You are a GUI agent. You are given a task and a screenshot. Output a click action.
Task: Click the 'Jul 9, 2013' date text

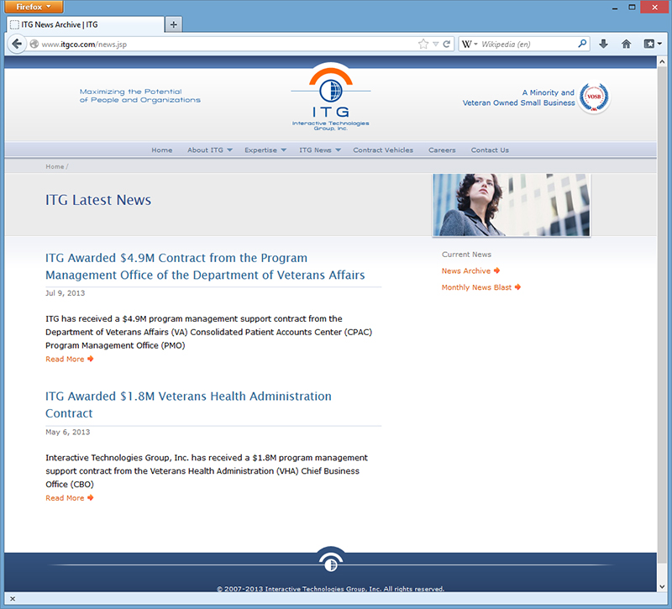[66, 293]
